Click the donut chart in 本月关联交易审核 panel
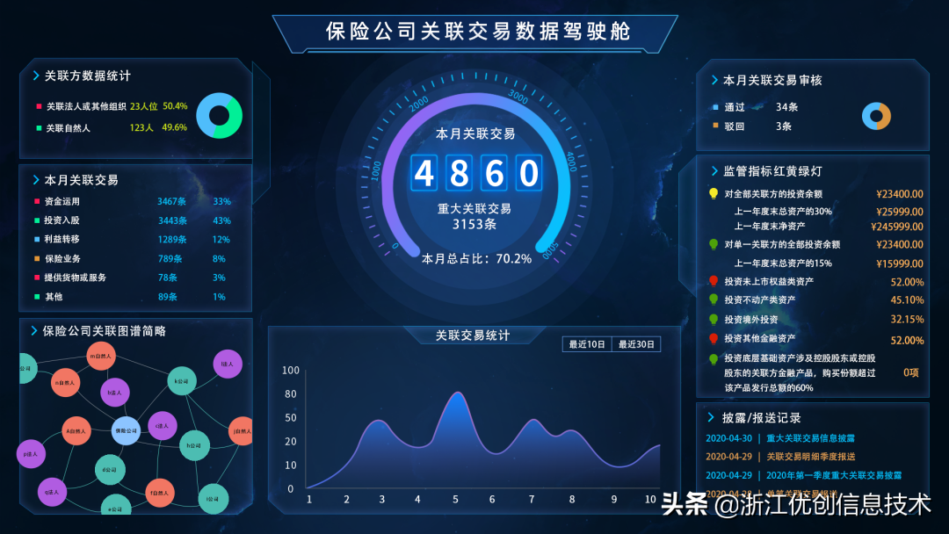949x534 pixels. coord(876,115)
